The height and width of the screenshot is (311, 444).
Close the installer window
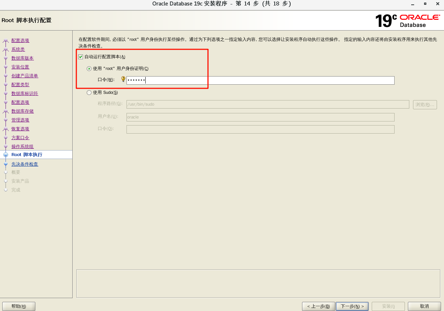[x=438, y=4]
